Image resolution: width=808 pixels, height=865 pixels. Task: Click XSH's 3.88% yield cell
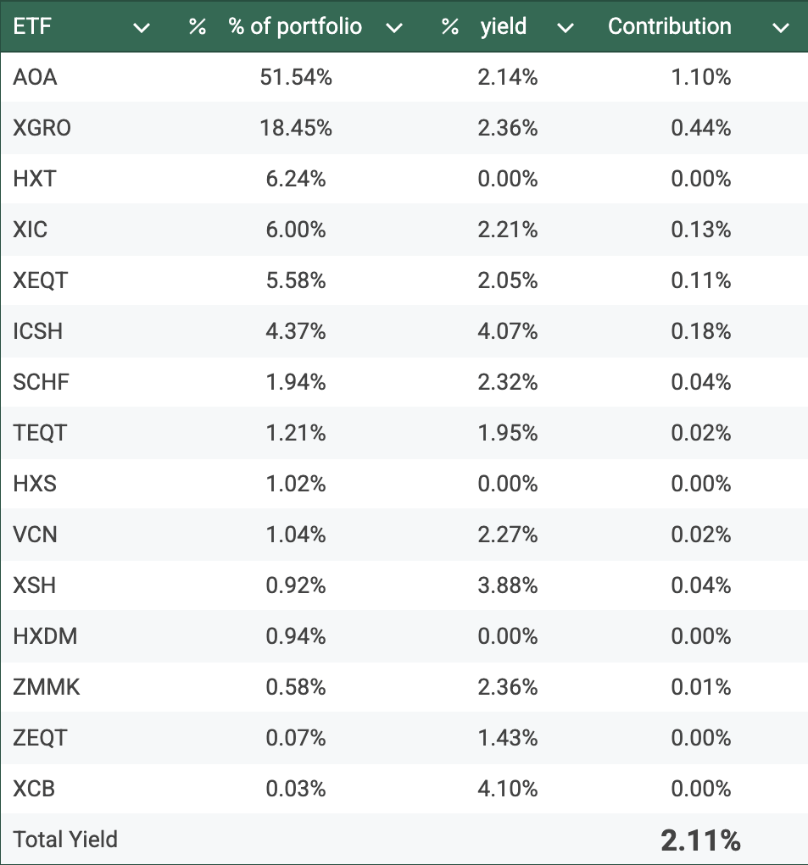click(x=507, y=585)
